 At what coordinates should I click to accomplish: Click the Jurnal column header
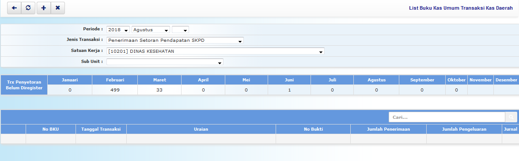[511, 129]
